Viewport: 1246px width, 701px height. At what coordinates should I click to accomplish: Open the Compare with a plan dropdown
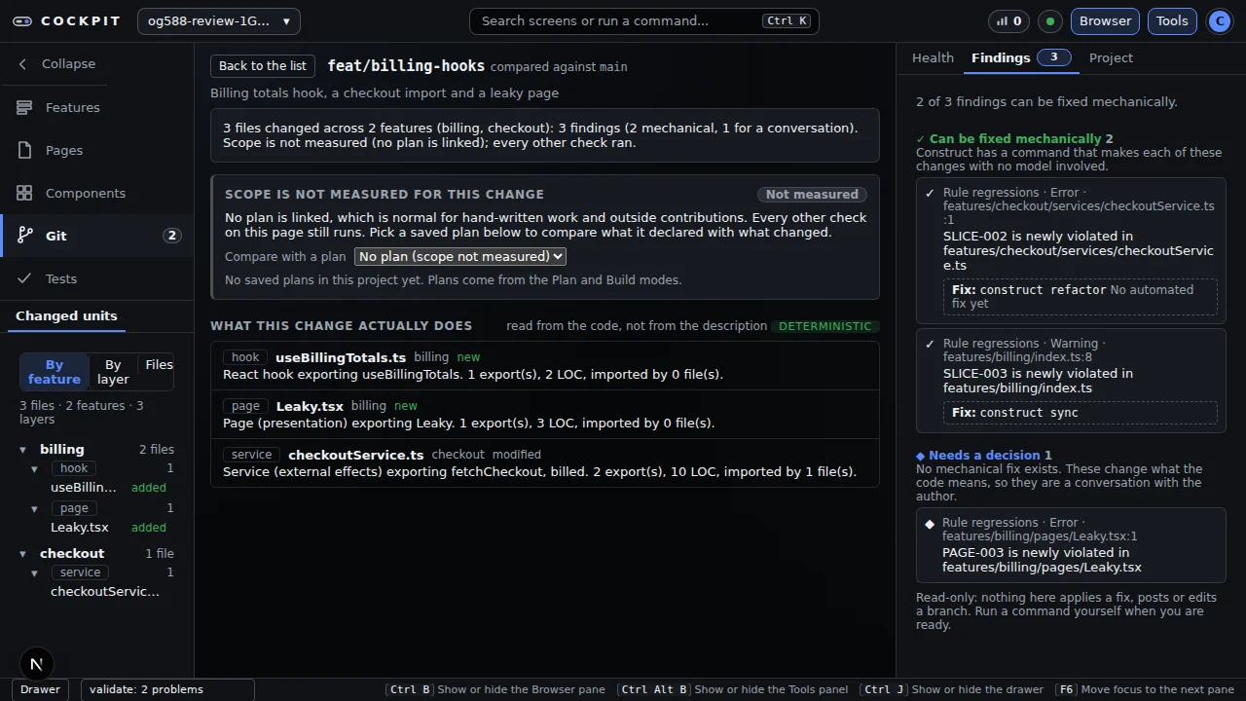coord(460,256)
